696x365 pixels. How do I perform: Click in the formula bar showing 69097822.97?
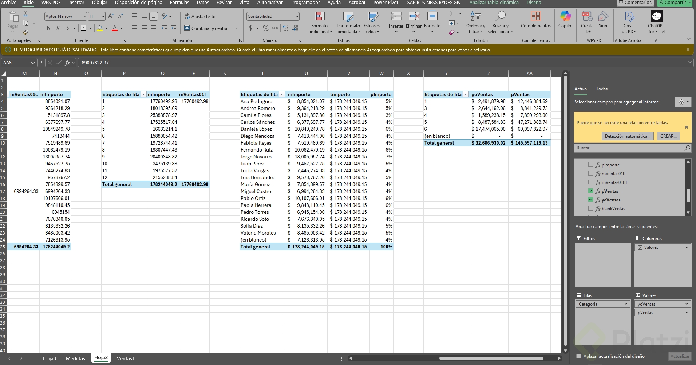tap(383, 63)
